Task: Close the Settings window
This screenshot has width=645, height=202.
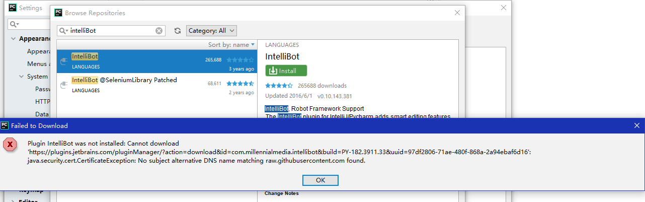Action: [504, 8]
